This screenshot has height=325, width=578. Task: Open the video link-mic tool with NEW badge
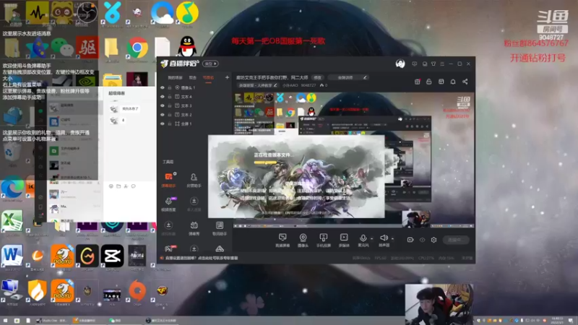169,204
